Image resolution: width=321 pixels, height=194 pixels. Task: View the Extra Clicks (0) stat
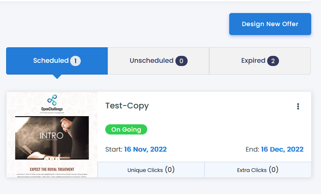tap(258, 170)
